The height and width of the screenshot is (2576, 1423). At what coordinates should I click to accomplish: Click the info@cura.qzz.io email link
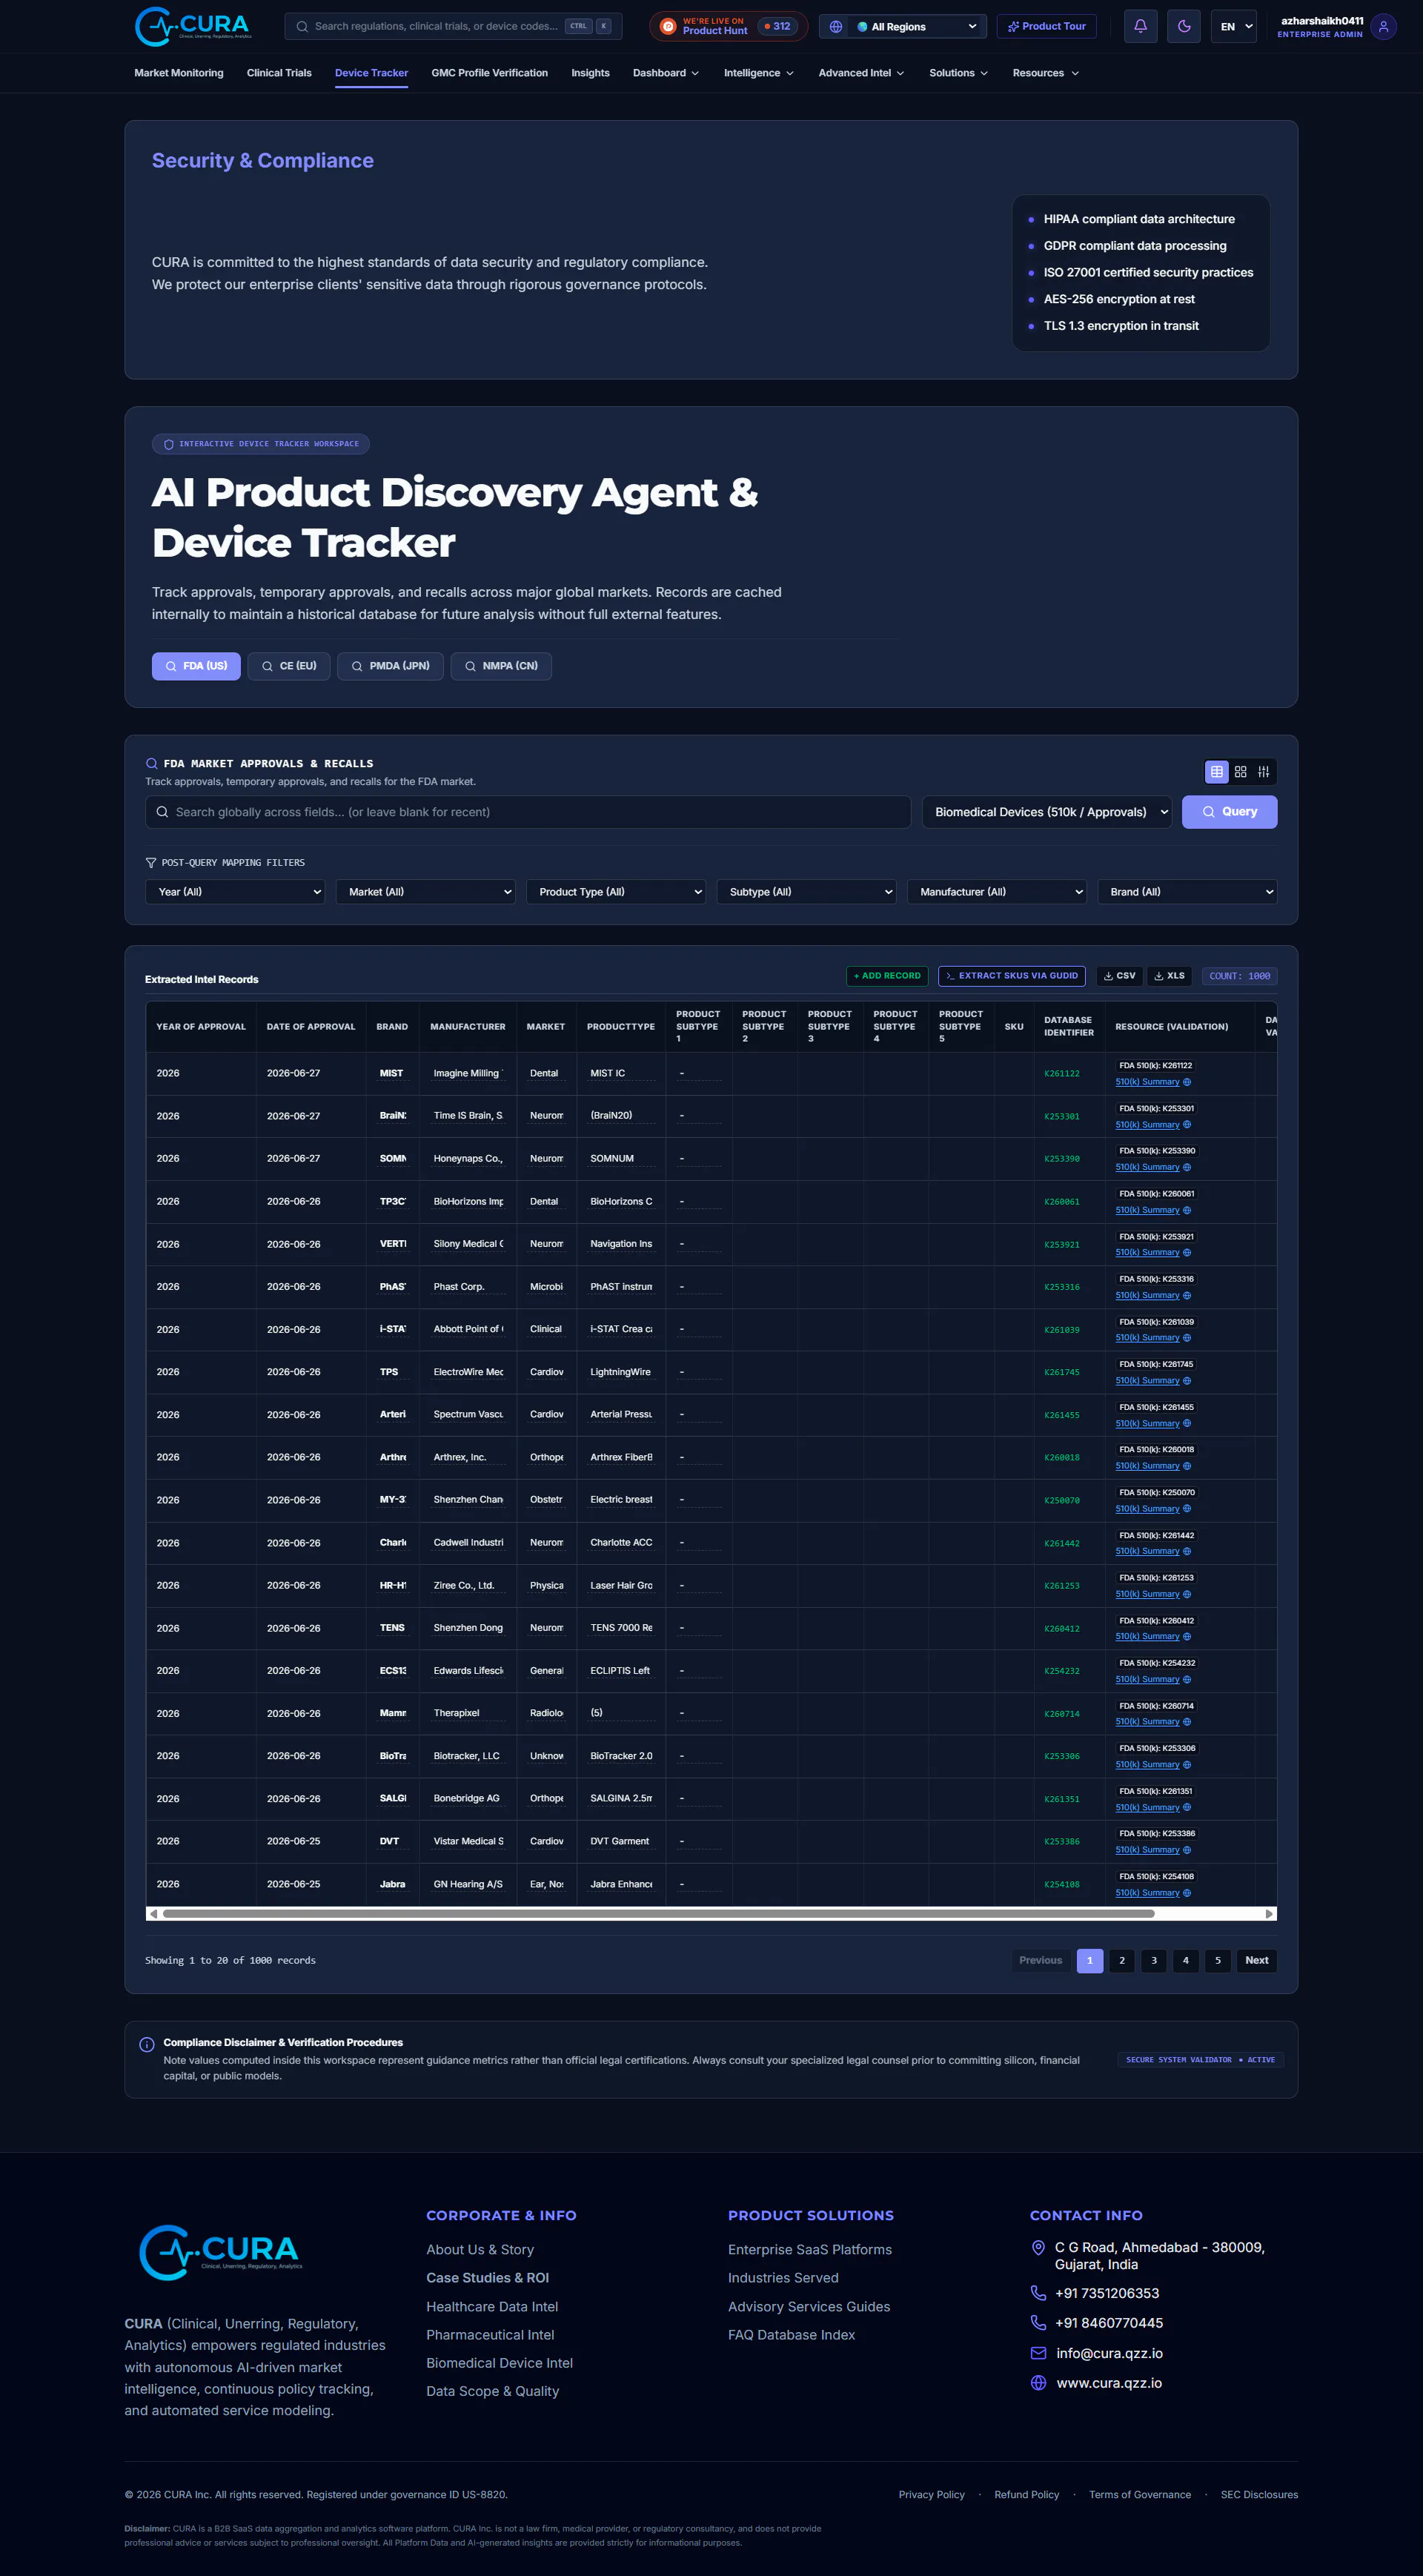(1109, 2353)
